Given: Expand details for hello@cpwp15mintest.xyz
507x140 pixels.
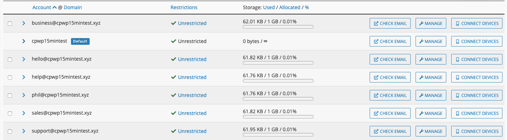Looking at the screenshot, I should click(x=24, y=59).
